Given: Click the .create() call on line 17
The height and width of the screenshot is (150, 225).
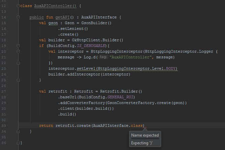Looking at the screenshot, I should 68,34.
